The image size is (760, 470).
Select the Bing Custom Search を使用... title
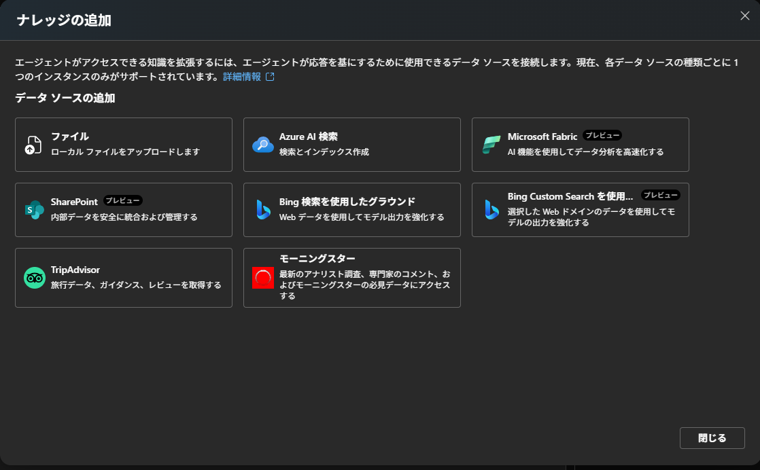coord(570,196)
